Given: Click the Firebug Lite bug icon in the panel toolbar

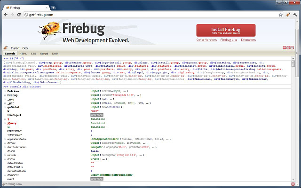Looking at the screenshot, I should pyautogui.click(x=6, y=48).
